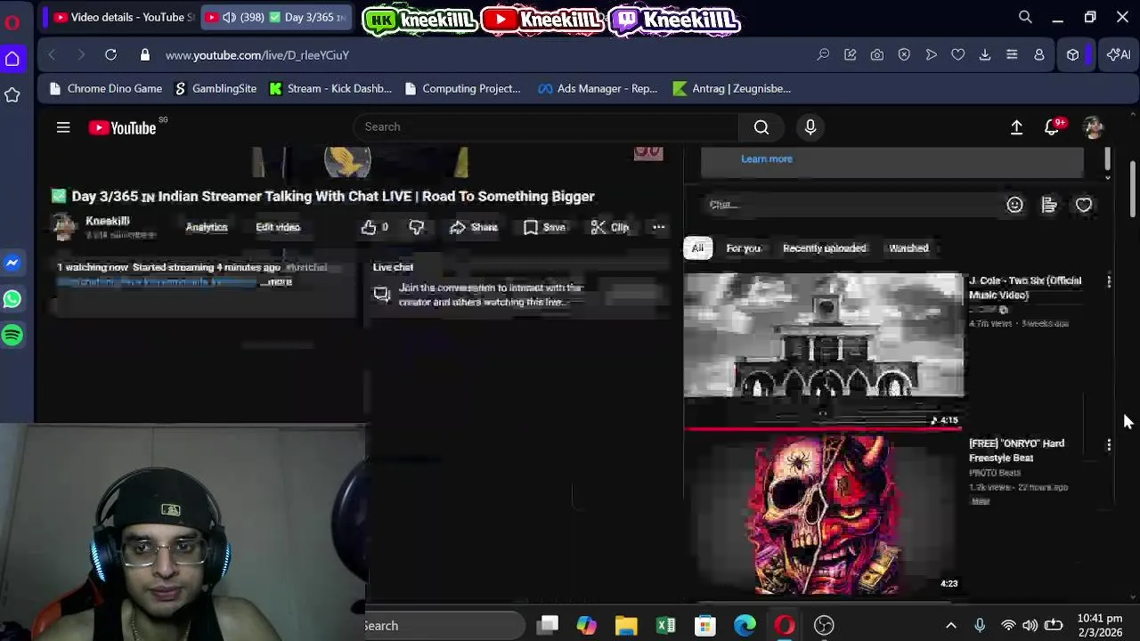Open YouTube account avatar menu
This screenshot has width=1140, height=641.
pos(1094,127)
